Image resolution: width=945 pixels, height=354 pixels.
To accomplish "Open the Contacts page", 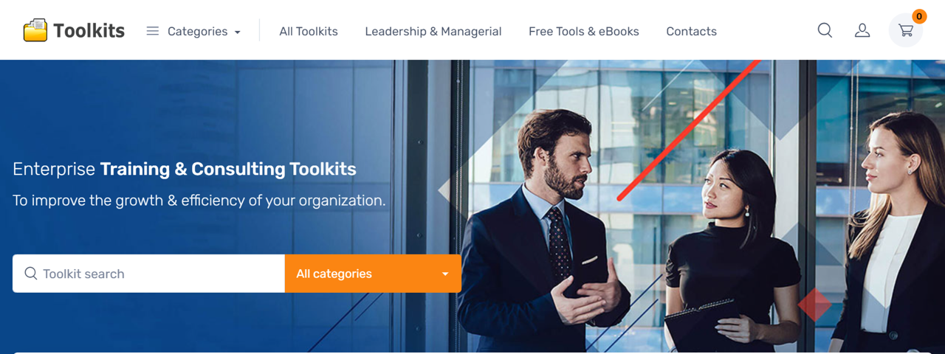I will [691, 31].
